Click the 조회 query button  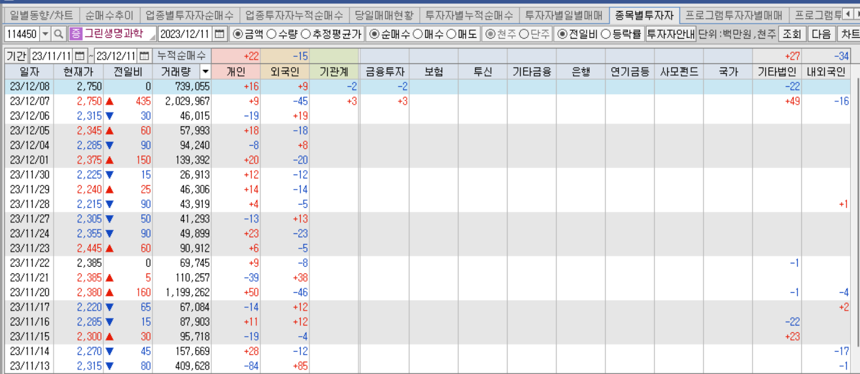[x=792, y=34]
